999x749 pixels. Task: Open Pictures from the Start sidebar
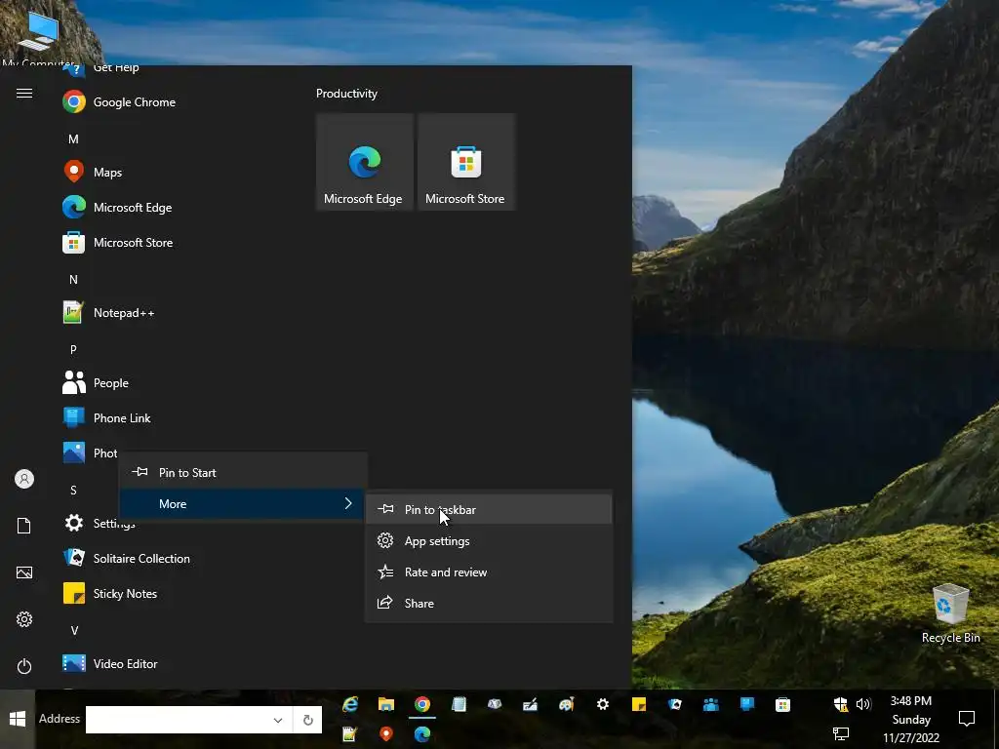(24, 572)
